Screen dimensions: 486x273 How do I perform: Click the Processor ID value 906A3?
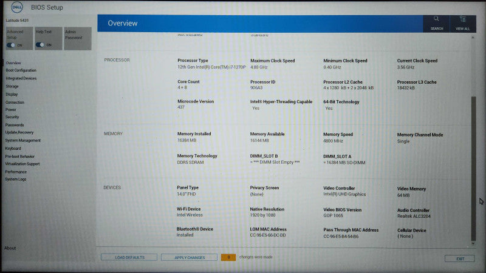tap(256, 88)
